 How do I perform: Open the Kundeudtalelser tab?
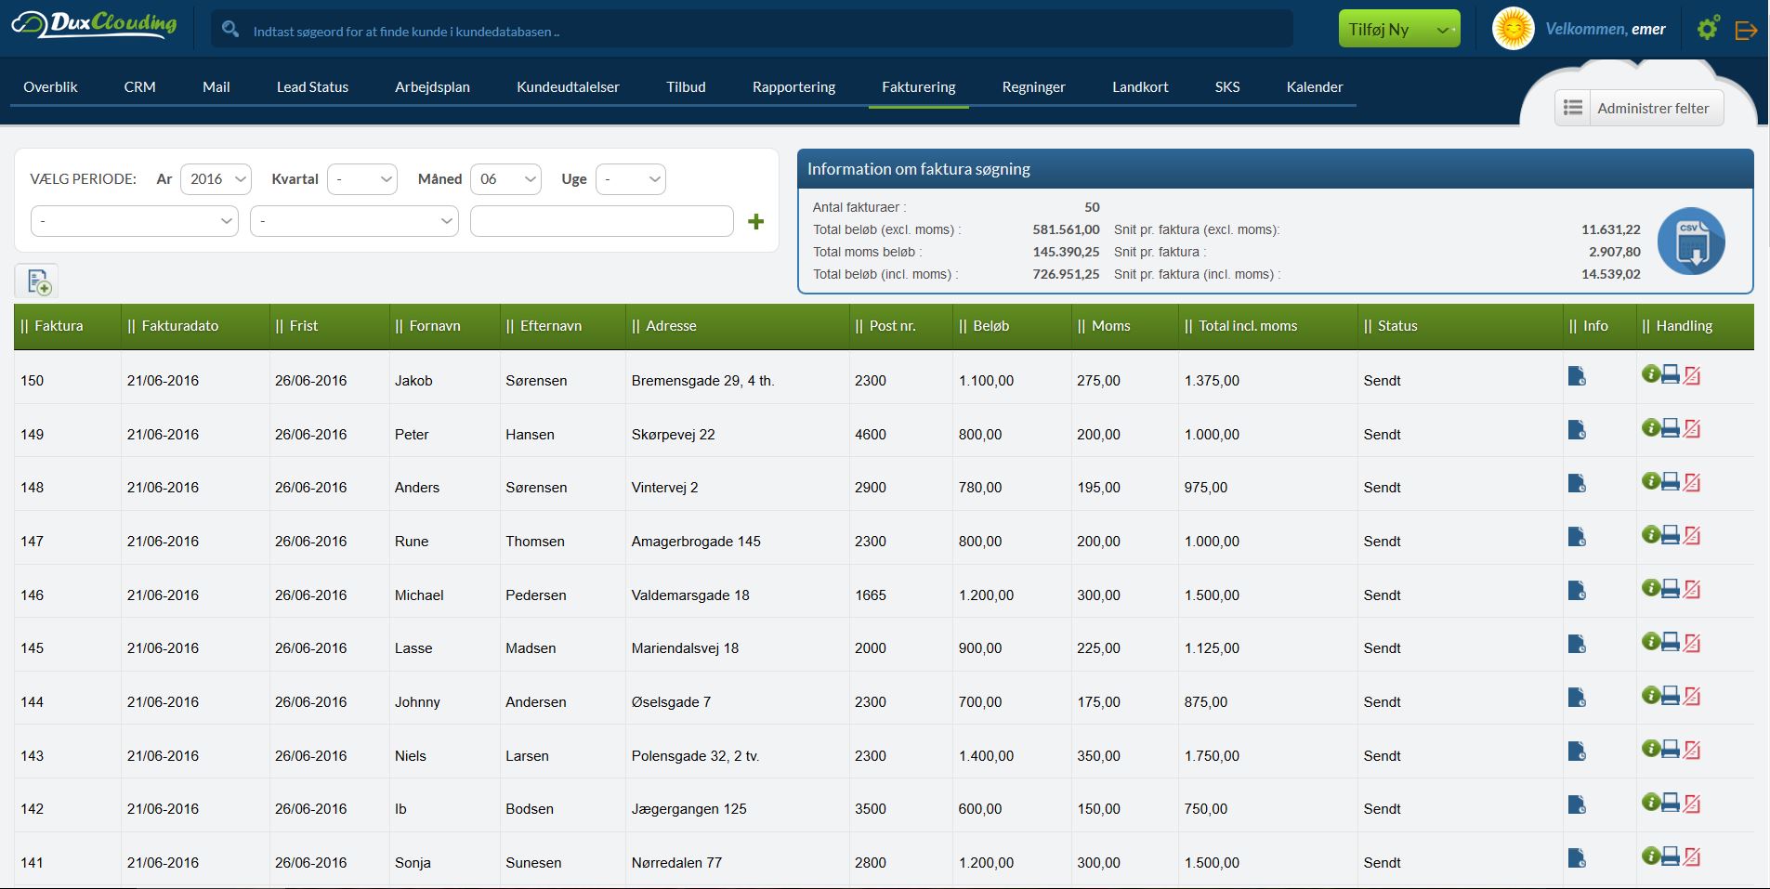(x=568, y=86)
